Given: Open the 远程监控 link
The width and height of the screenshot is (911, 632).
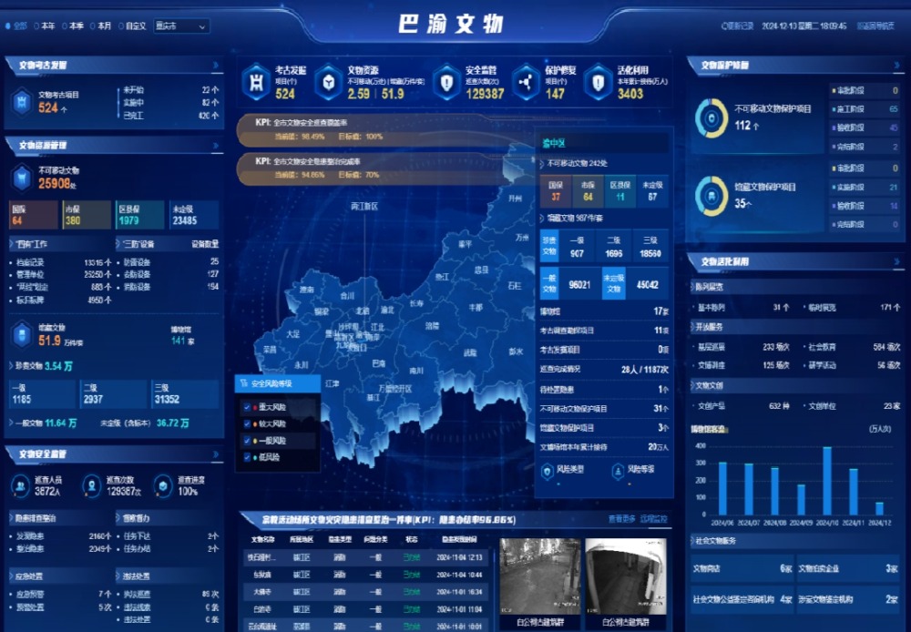Looking at the screenshot, I should (x=653, y=519).
